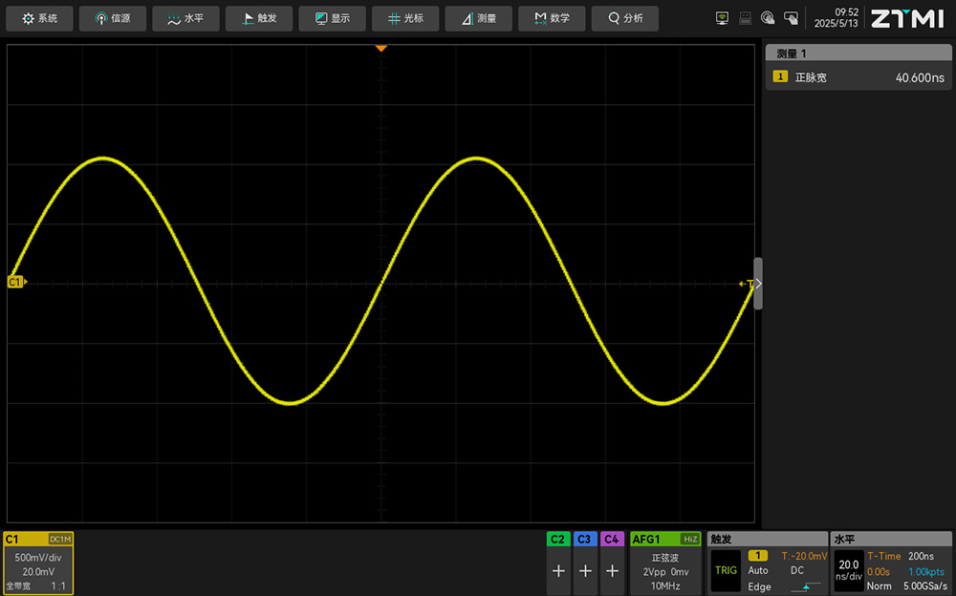Open the 测量 (Measure) menu

click(478, 18)
